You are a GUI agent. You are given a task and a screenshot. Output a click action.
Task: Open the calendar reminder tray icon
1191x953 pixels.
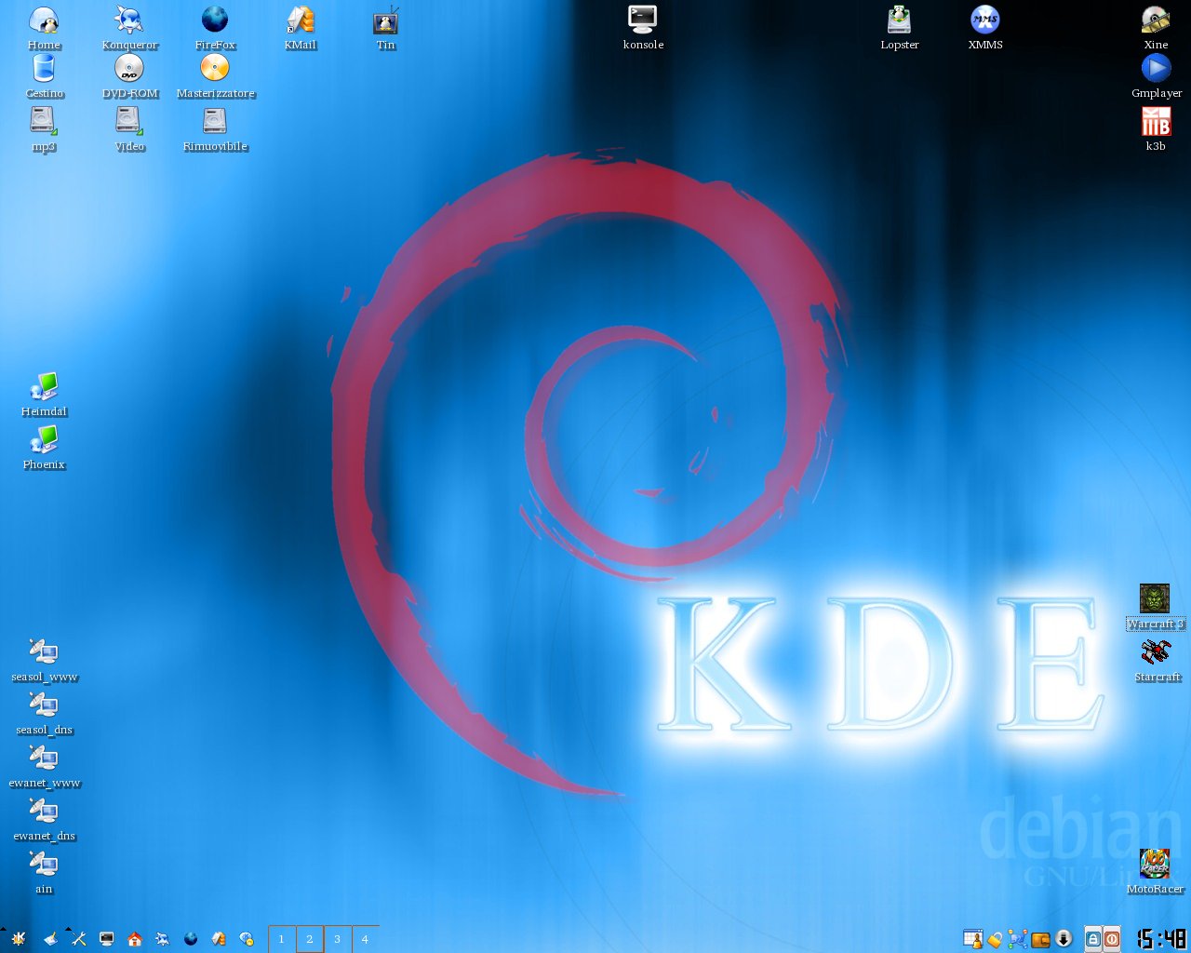973,940
